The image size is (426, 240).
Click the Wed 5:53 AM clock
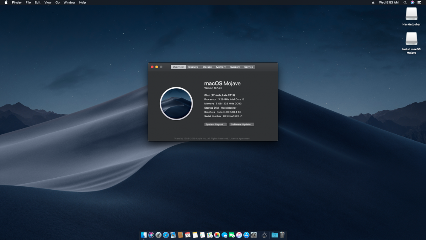click(389, 3)
